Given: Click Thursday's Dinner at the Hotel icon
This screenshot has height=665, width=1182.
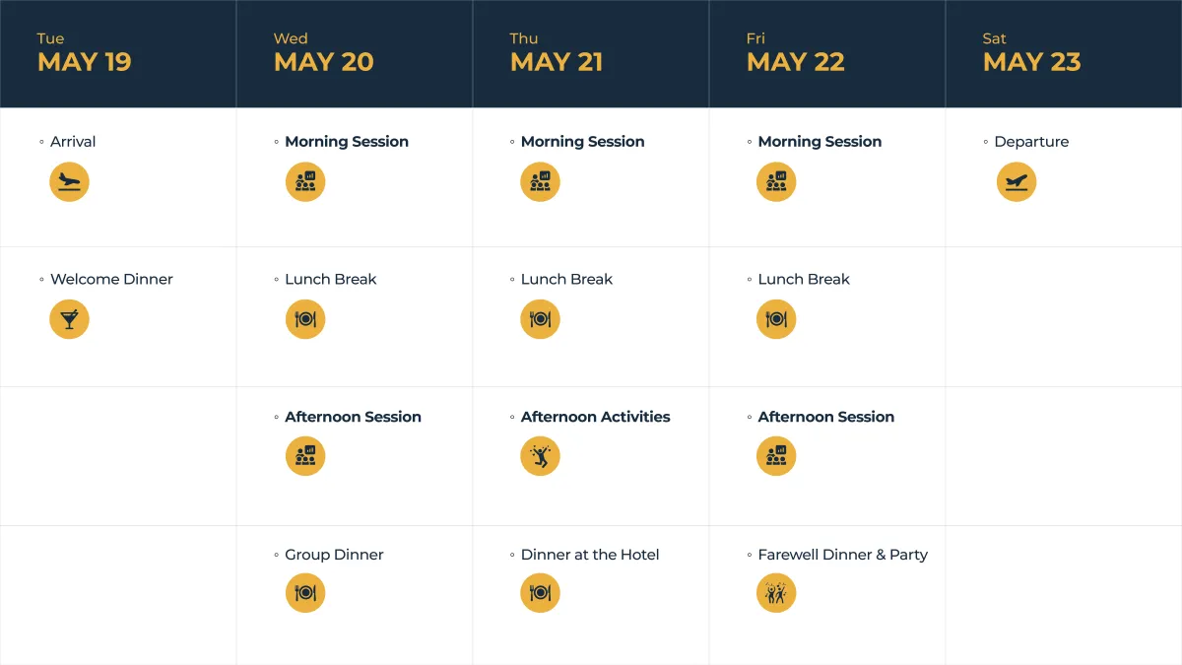Looking at the screenshot, I should [x=540, y=593].
